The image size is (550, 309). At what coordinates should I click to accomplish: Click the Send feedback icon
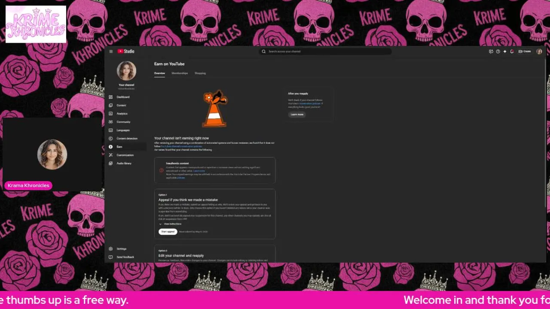pyautogui.click(x=111, y=257)
